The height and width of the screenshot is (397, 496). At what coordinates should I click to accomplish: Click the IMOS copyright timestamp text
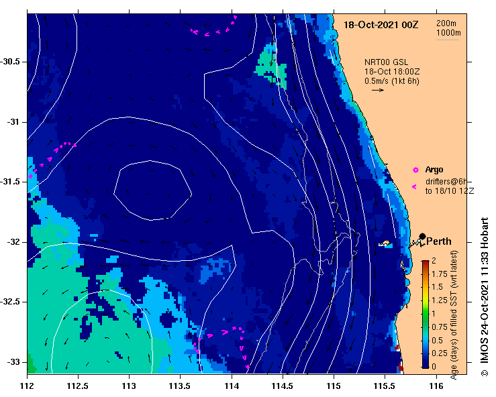(x=485, y=296)
